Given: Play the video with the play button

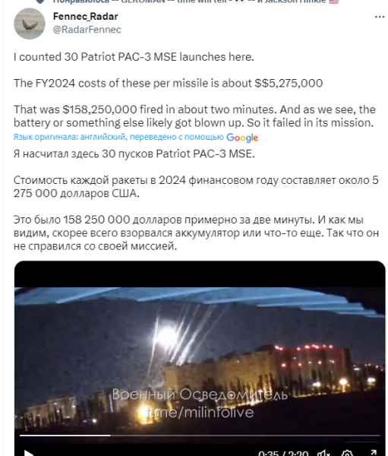Looking at the screenshot, I should click(x=29, y=453).
